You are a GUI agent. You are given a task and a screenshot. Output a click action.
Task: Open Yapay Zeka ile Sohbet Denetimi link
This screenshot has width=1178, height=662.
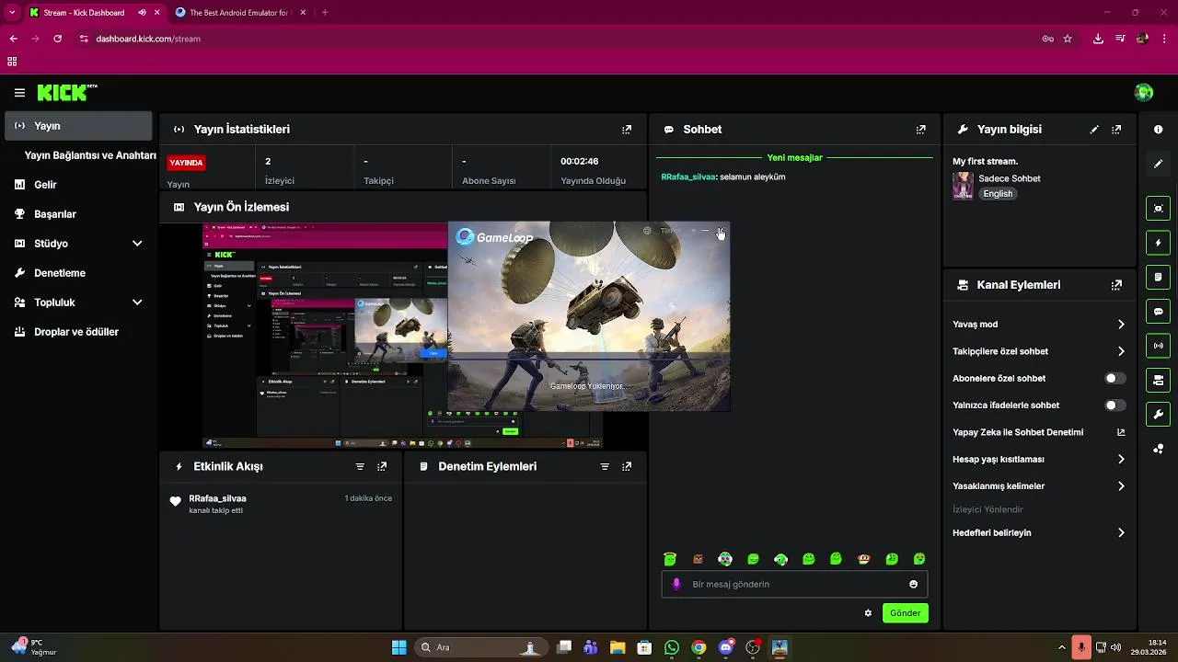click(x=1038, y=432)
